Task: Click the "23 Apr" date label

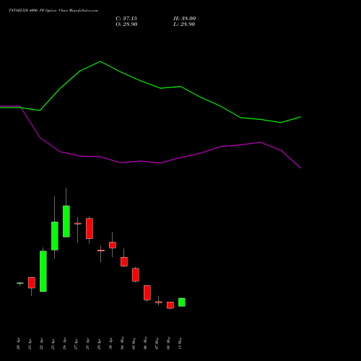Action: [53, 344]
